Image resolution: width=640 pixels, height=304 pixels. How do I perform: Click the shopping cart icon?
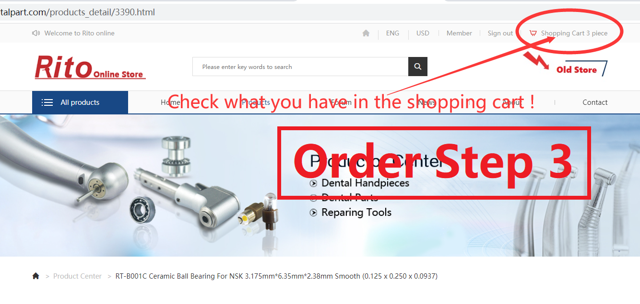[533, 33]
